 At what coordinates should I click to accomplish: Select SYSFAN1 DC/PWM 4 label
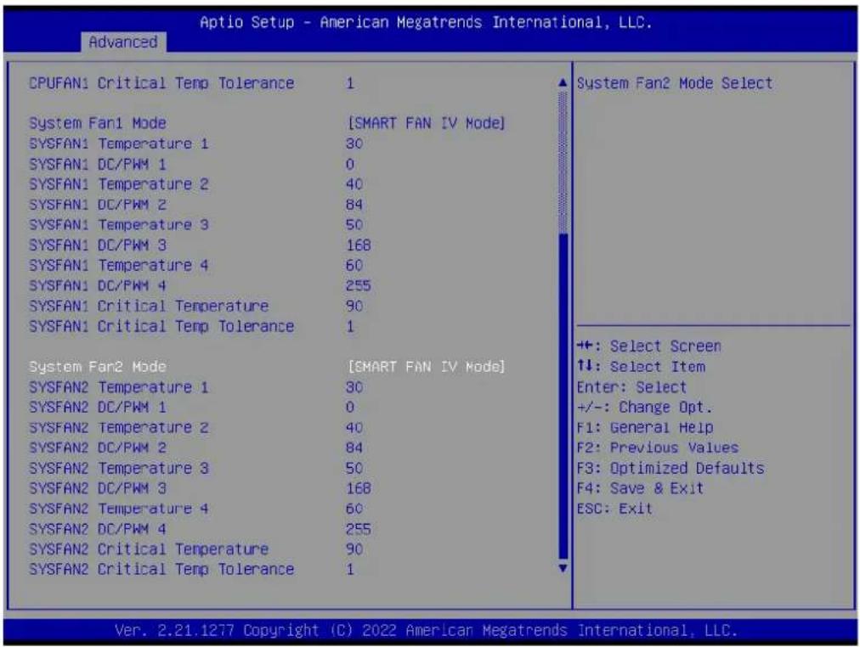(98, 285)
